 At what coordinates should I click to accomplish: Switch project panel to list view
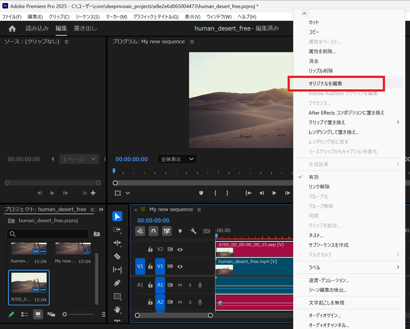coord(25,314)
